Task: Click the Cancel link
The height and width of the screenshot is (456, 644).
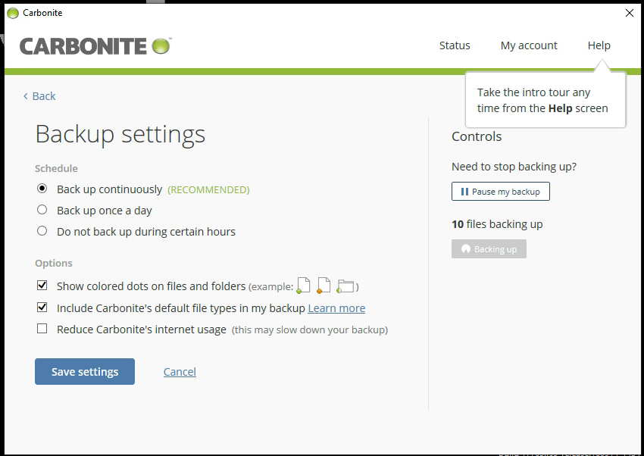Action: coord(180,372)
